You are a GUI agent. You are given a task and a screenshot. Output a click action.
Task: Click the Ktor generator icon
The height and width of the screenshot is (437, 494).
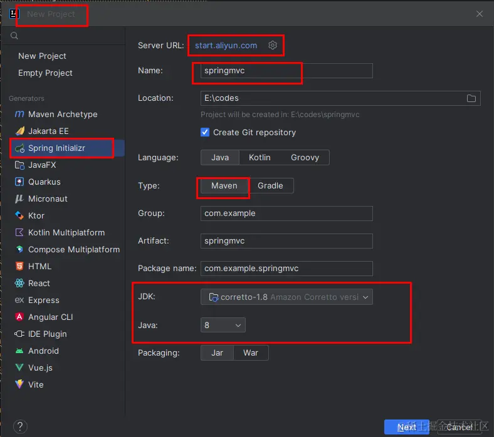click(x=19, y=215)
